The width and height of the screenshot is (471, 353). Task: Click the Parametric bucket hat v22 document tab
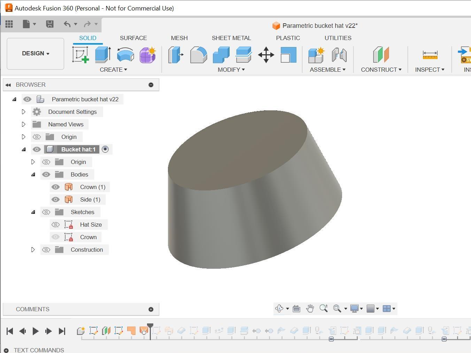point(315,26)
